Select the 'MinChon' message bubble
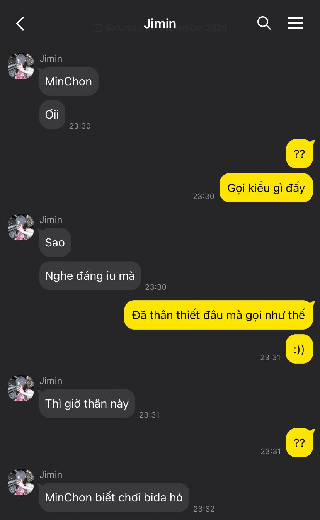Image resolution: width=320 pixels, height=520 pixels. pyautogui.click(x=69, y=81)
